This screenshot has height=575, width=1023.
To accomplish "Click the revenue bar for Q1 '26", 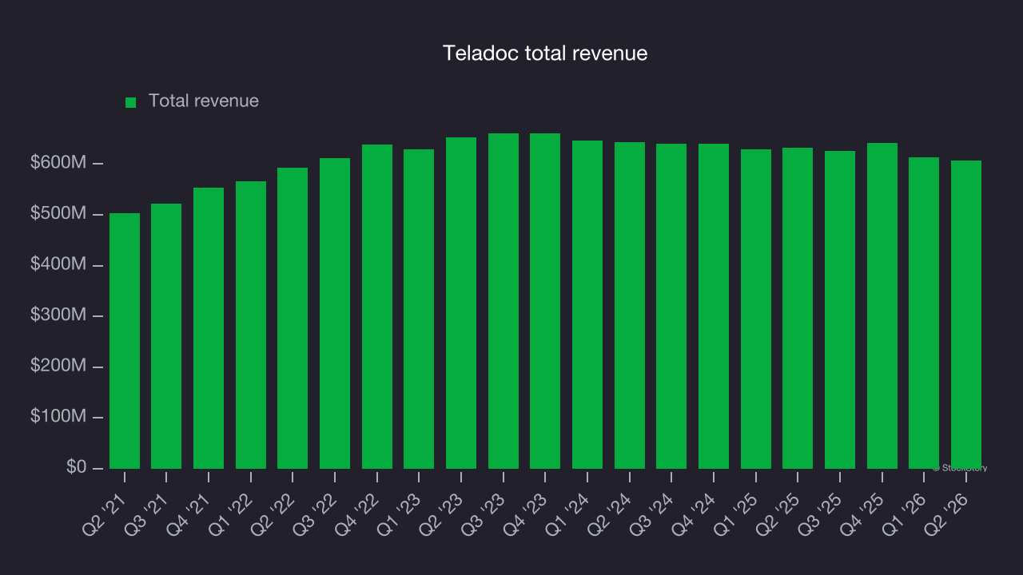I will pyautogui.click(x=924, y=313).
